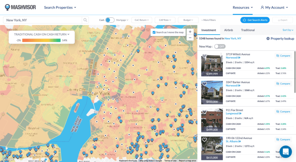Select the Traditional tab

pyautogui.click(x=248, y=30)
